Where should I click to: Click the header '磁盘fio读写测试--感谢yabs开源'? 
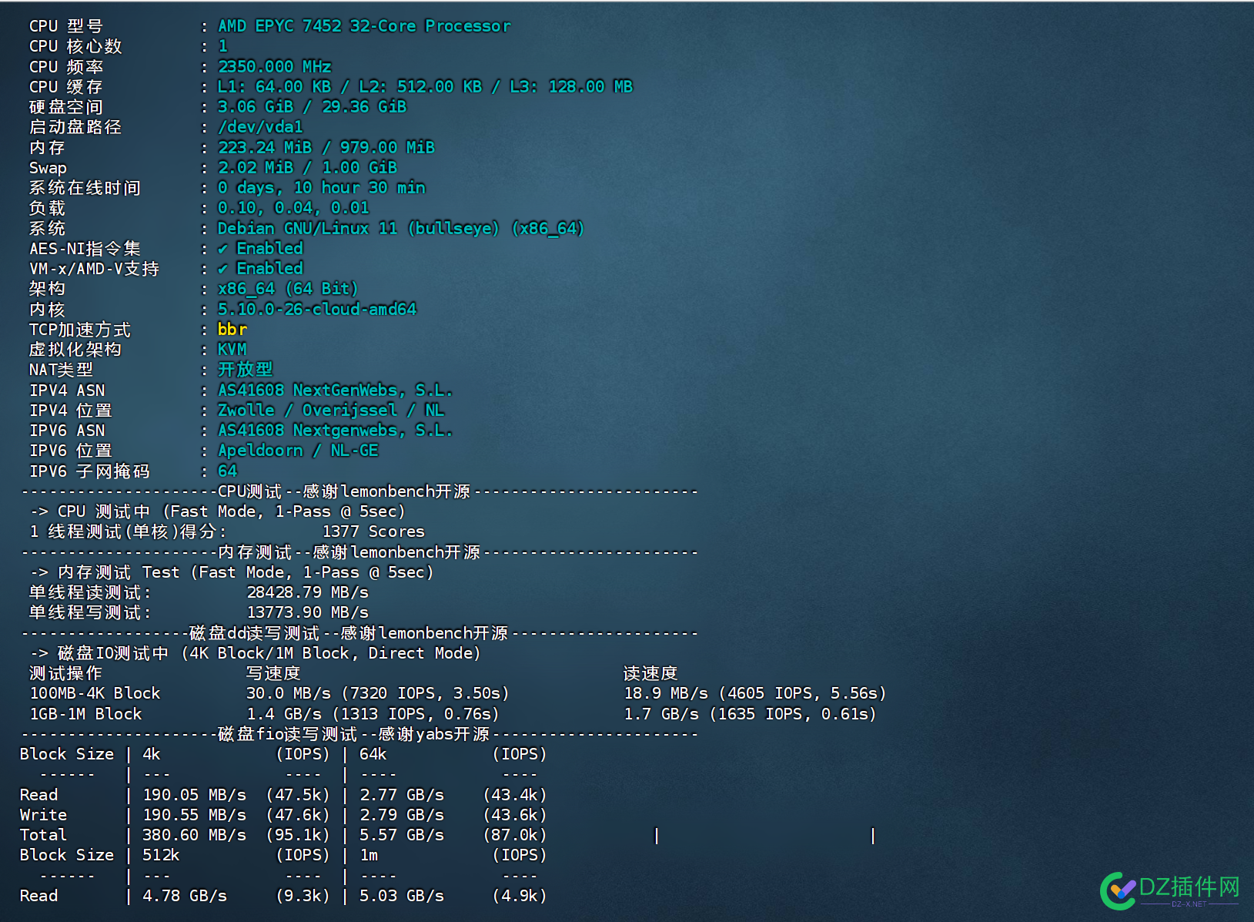point(353,734)
